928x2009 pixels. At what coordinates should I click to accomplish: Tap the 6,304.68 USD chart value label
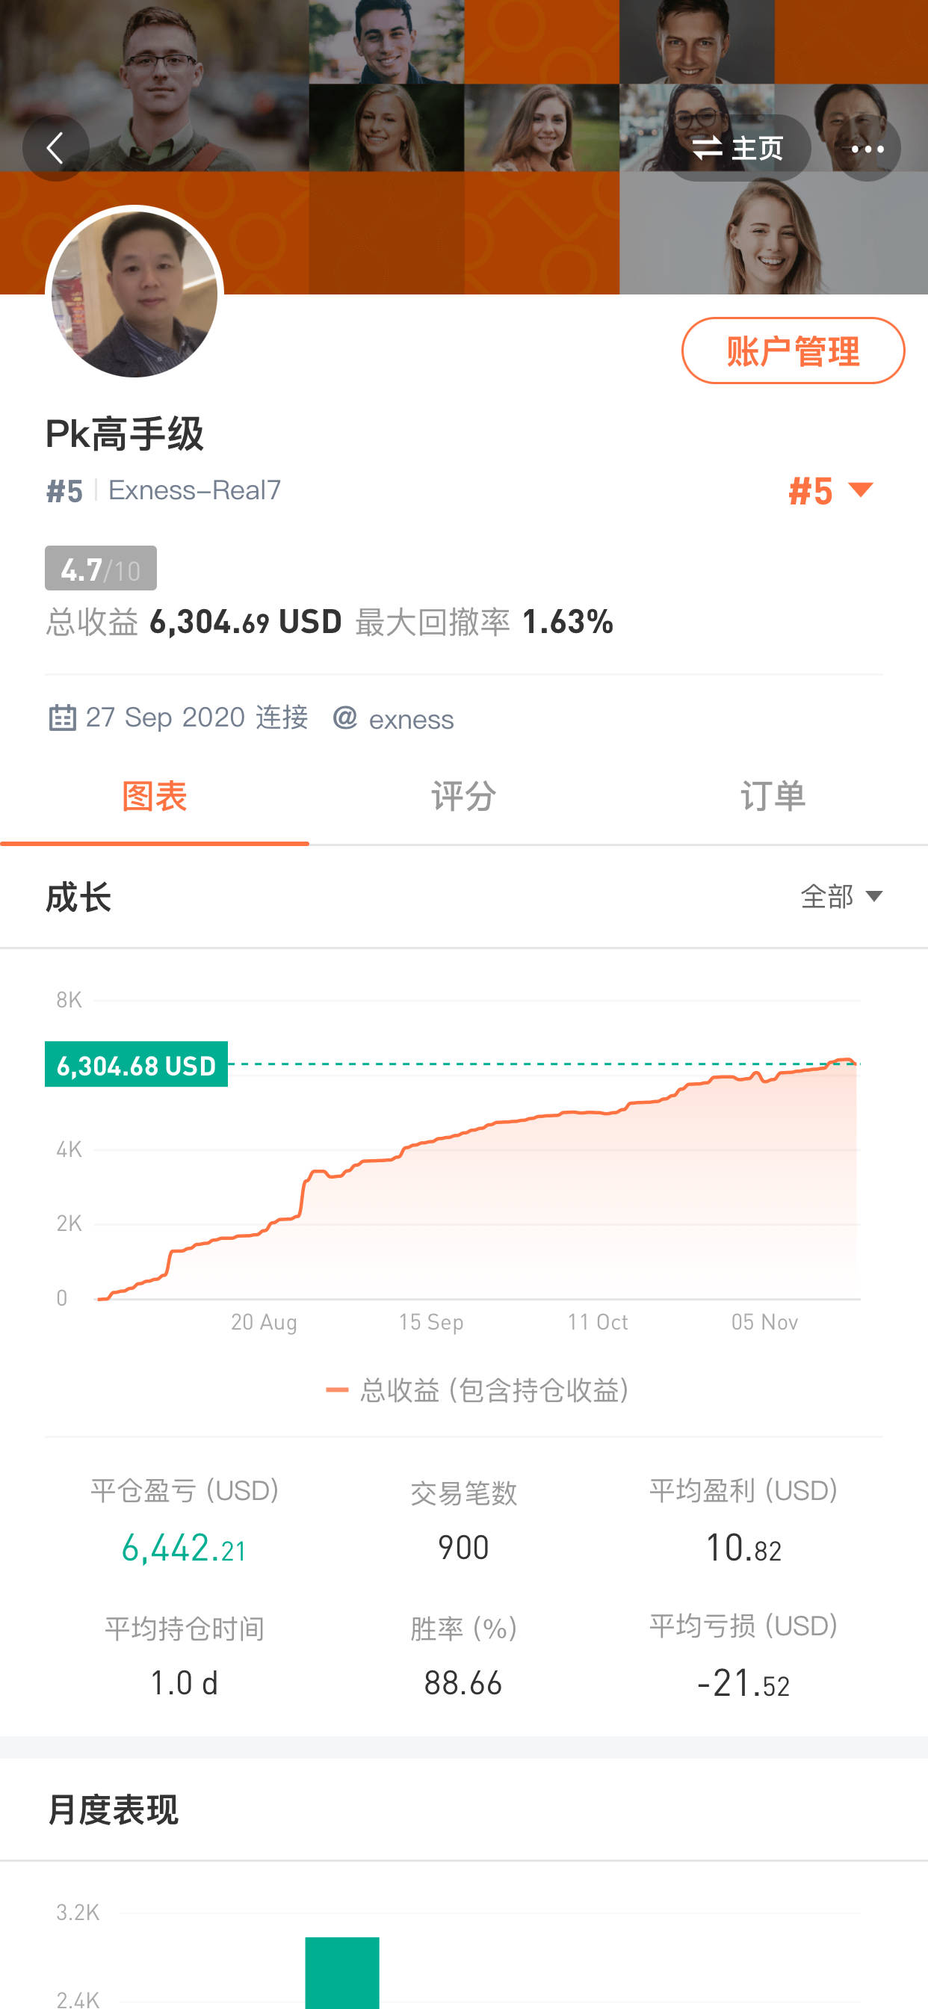pyautogui.click(x=137, y=1064)
